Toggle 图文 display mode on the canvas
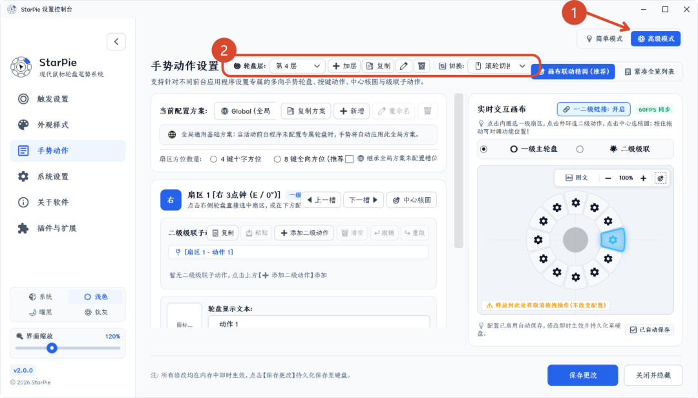Viewport: 698px width, 398px height. point(577,178)
